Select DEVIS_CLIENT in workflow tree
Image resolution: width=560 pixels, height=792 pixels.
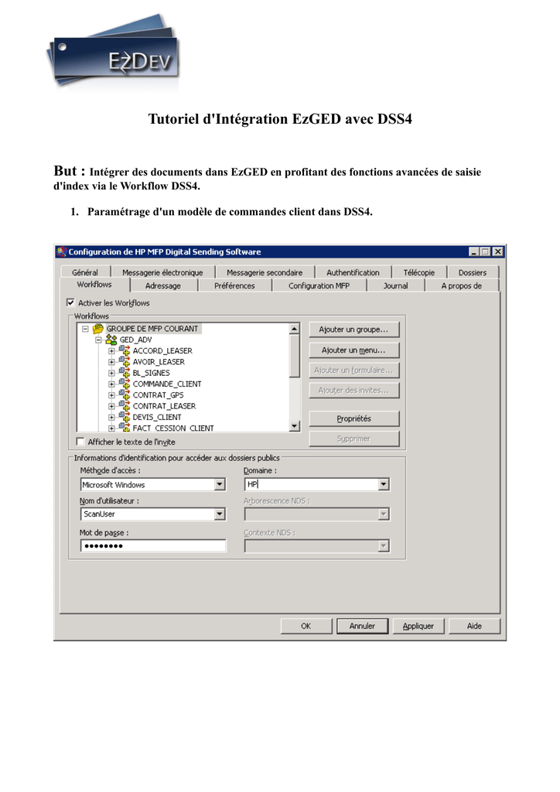pos(157,417)
